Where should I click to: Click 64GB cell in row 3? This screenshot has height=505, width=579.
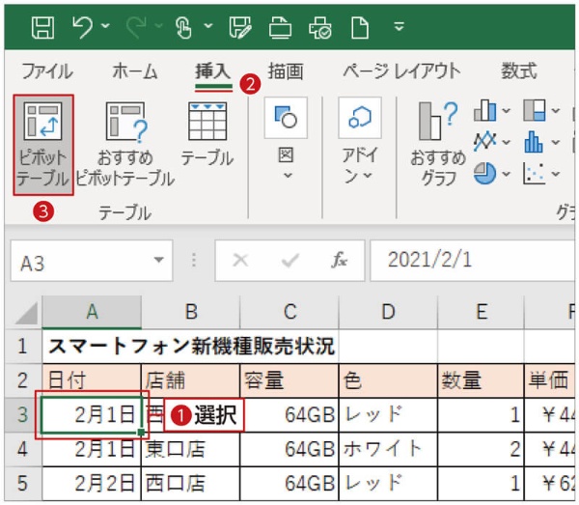click(289, 415)
